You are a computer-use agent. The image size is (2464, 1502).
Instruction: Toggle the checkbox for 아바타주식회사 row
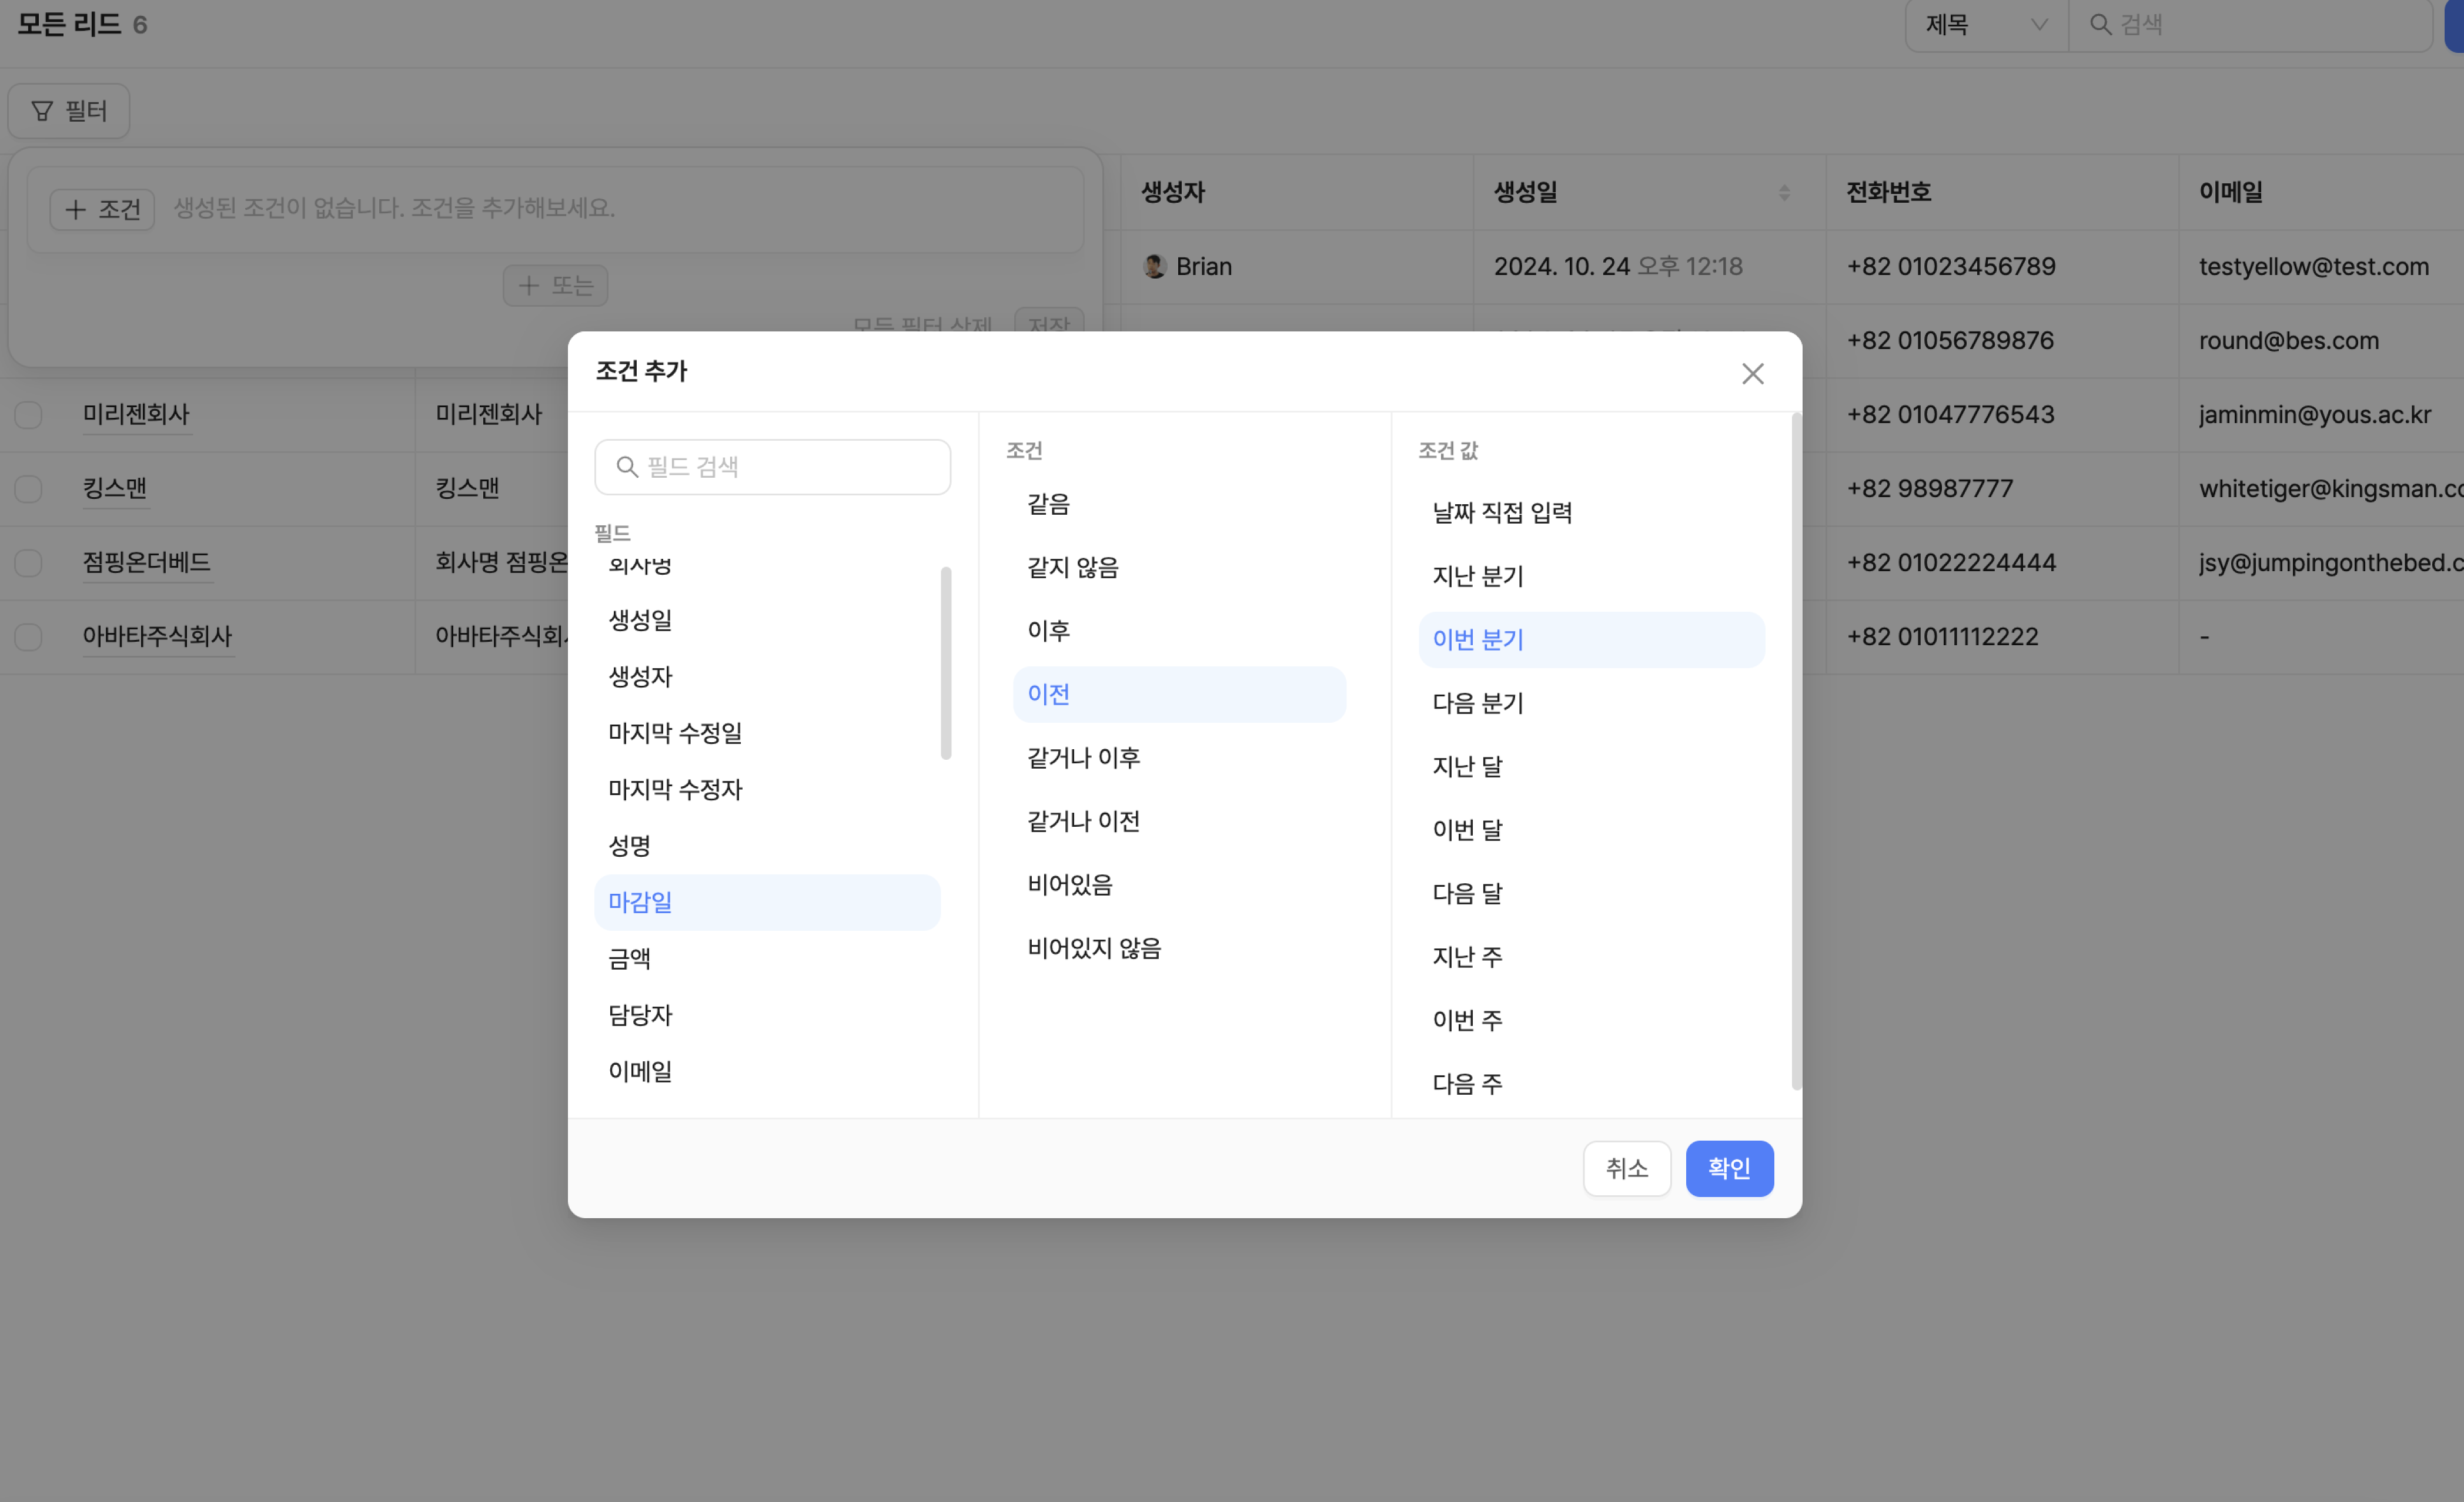[28, 636]
